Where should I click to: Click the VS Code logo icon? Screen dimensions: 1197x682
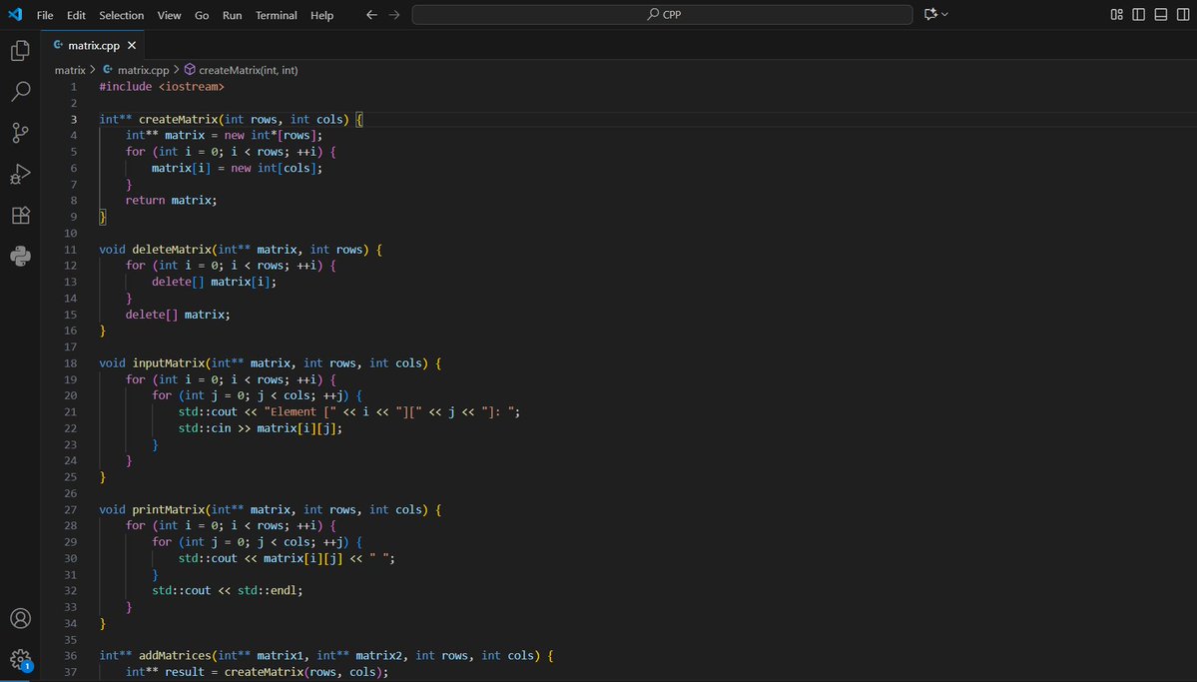tap(15, 15)
